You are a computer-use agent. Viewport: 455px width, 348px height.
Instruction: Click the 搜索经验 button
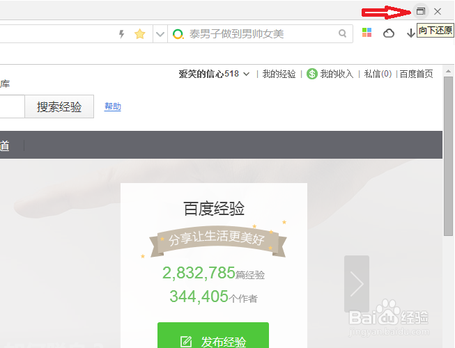pos(59,106)
